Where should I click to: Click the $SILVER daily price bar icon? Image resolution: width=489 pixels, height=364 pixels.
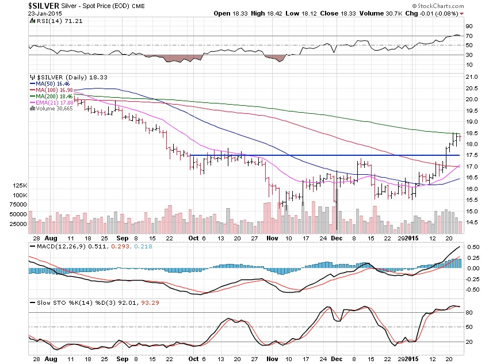[32, 77]
